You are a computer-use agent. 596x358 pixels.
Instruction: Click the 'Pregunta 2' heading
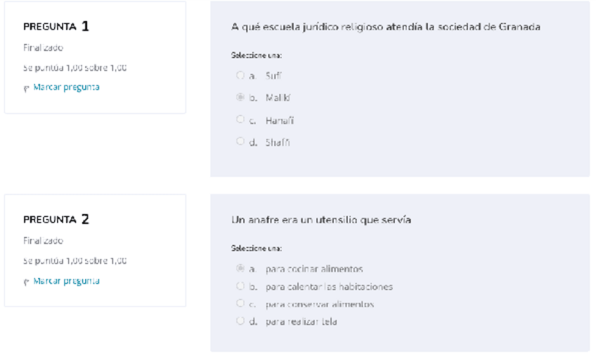56,219
